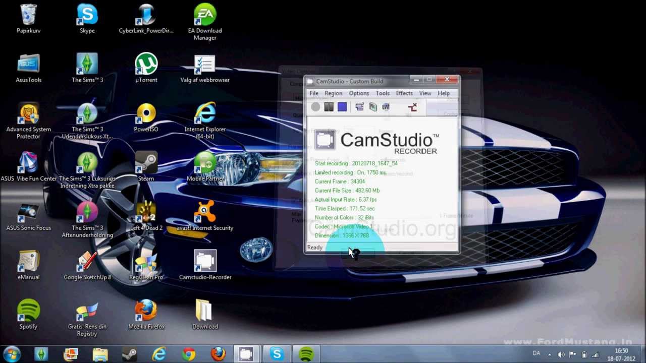Open the Region menu

point(334,93)
